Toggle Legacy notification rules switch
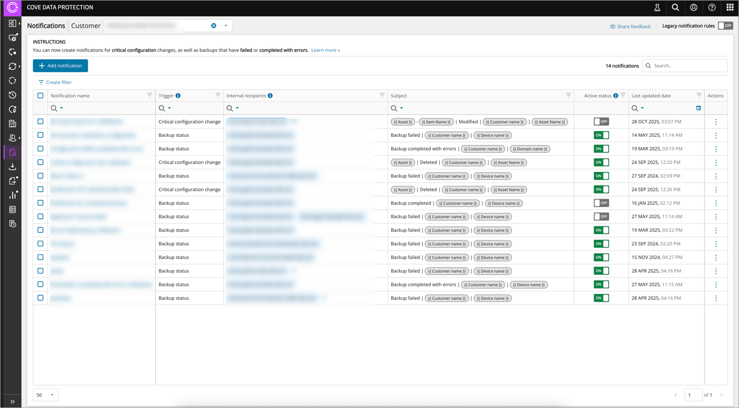Viewport: 739px width, 408px height. (x=725, y=26)
